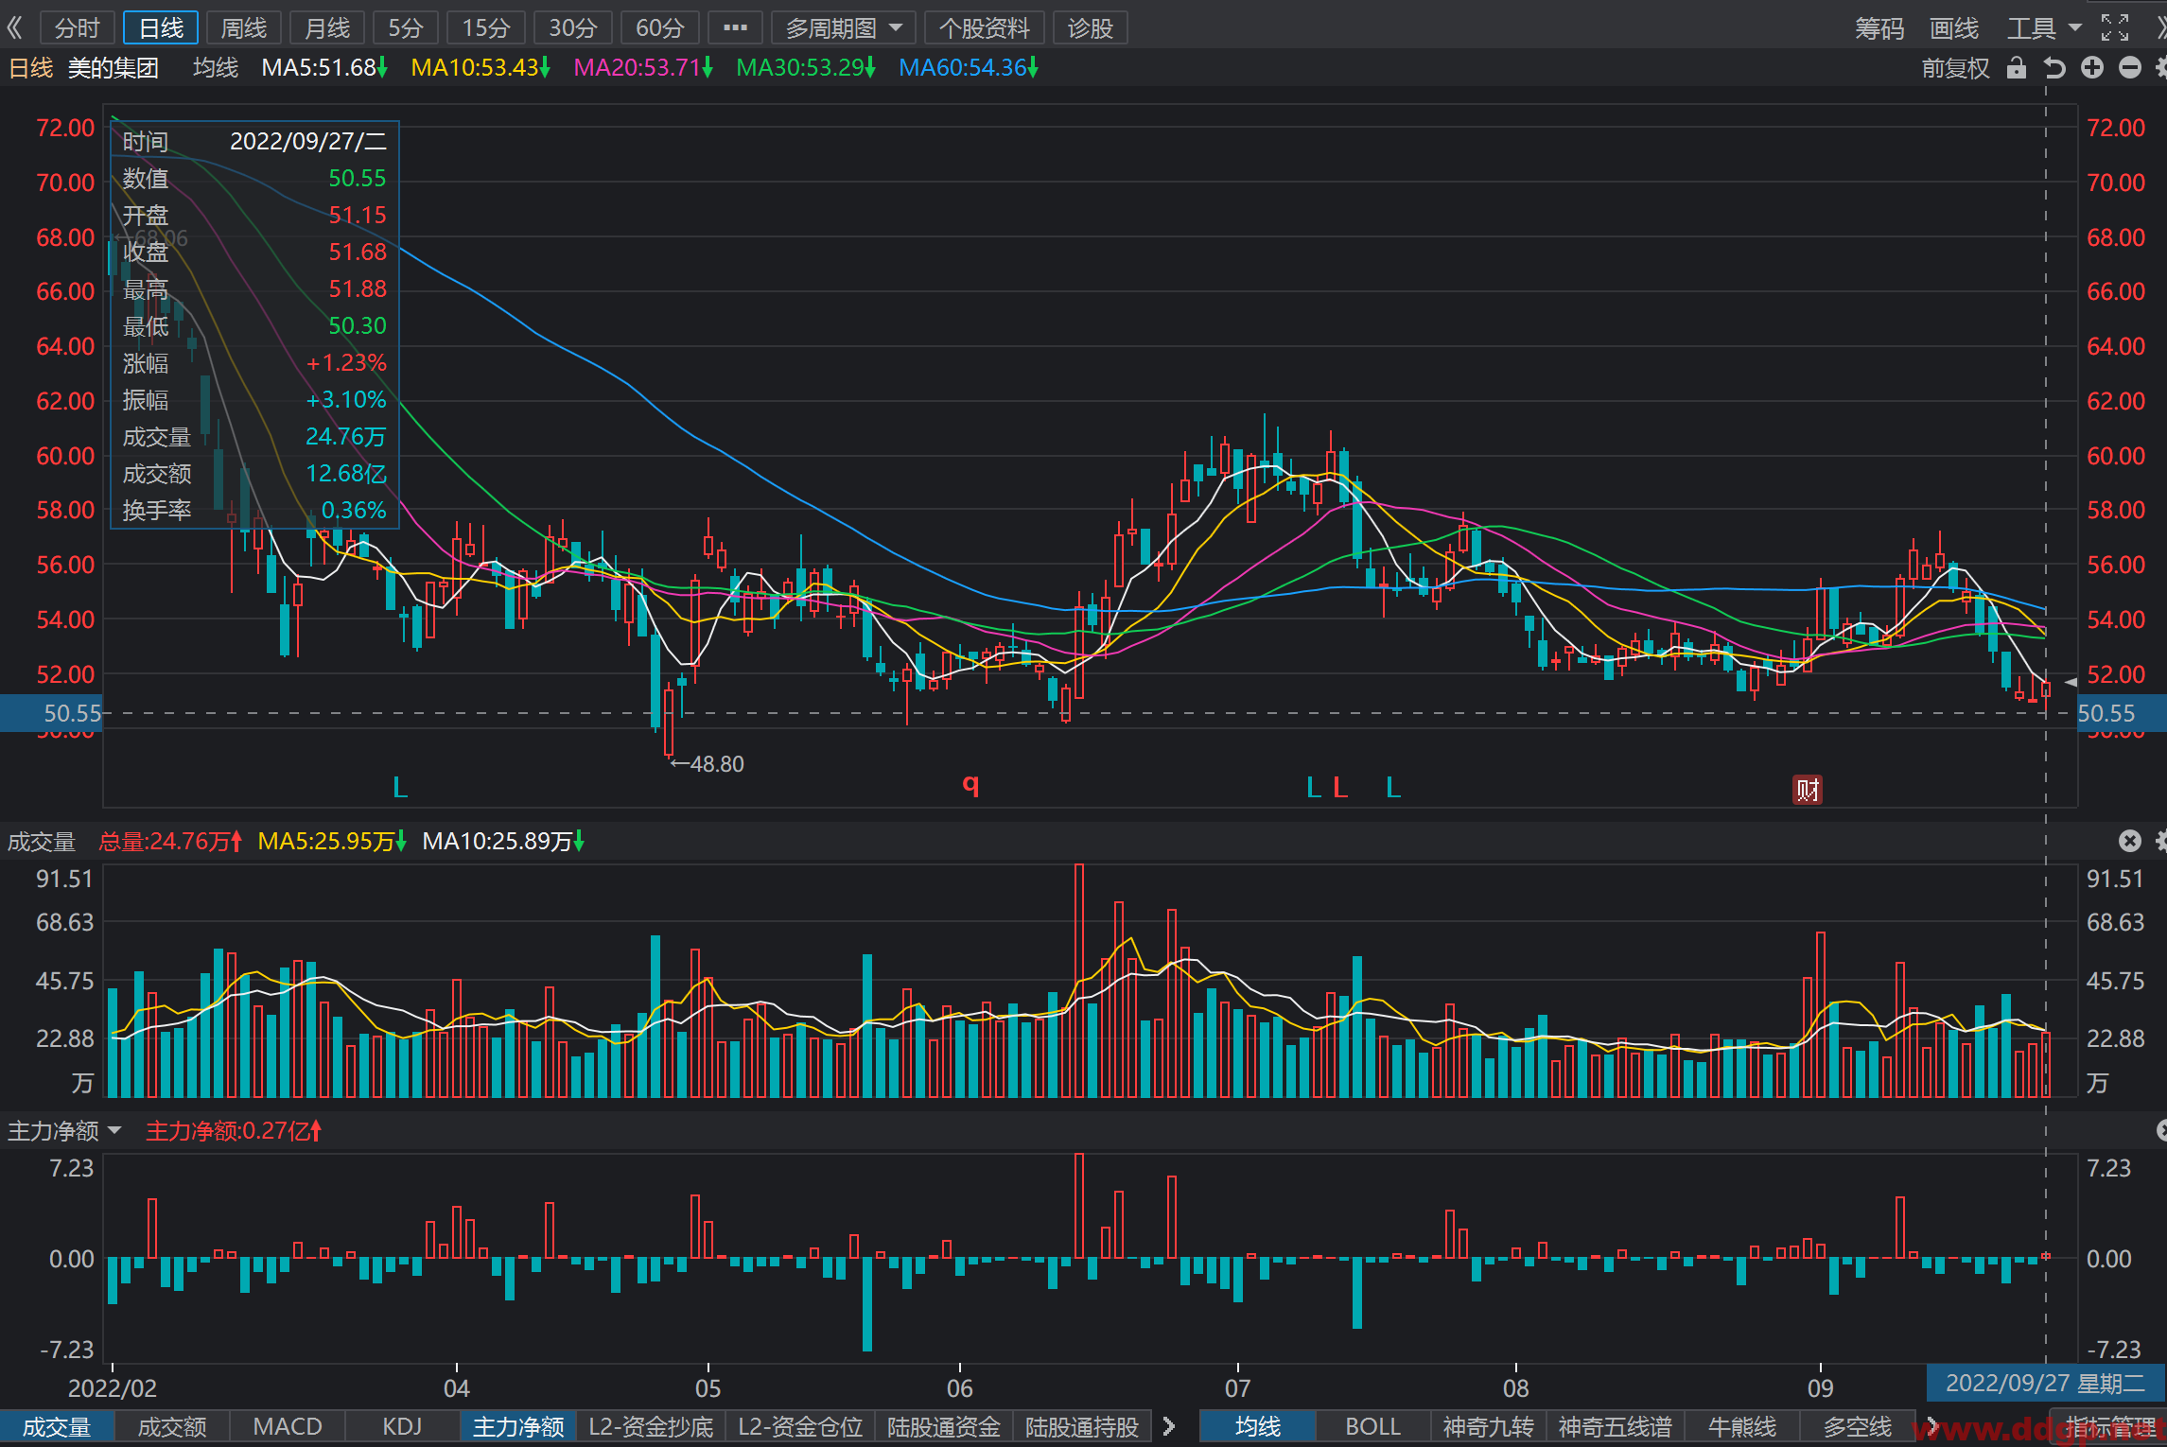Select the 日线 daily chart tab
This screenshot has height=1447, width=2167.
(161, 27)
